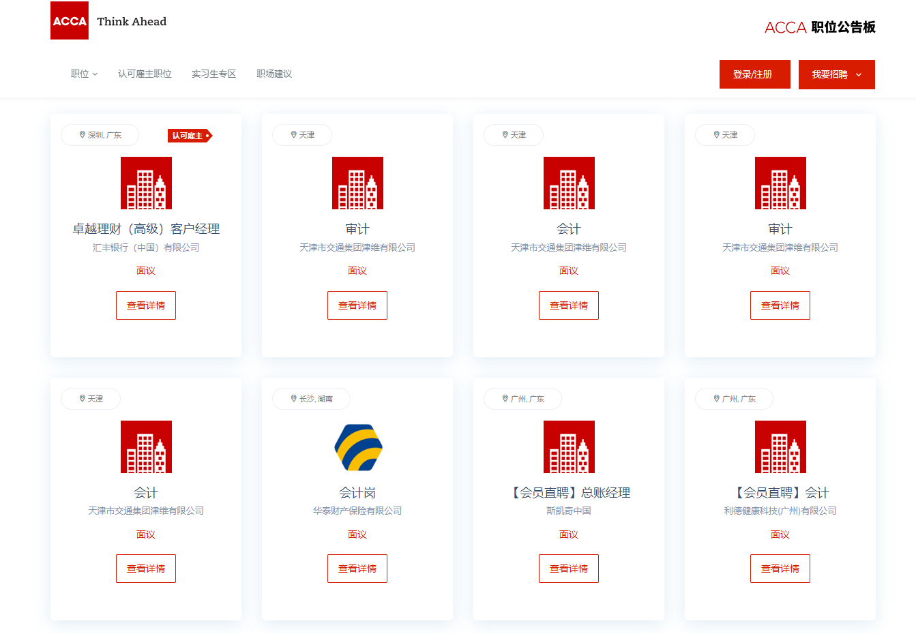916x634 pixels.
Task: Click building icon above 【会员直聘】会计
Action: click(780, 447)
